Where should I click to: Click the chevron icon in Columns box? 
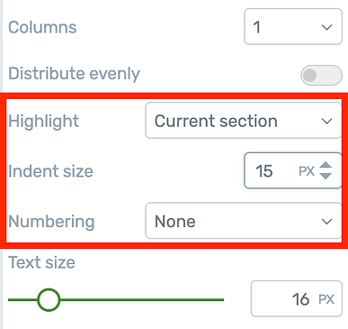pos(326,27)
